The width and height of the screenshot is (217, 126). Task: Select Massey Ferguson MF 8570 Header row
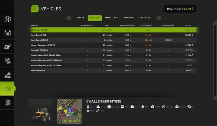[x=113, y=60]
